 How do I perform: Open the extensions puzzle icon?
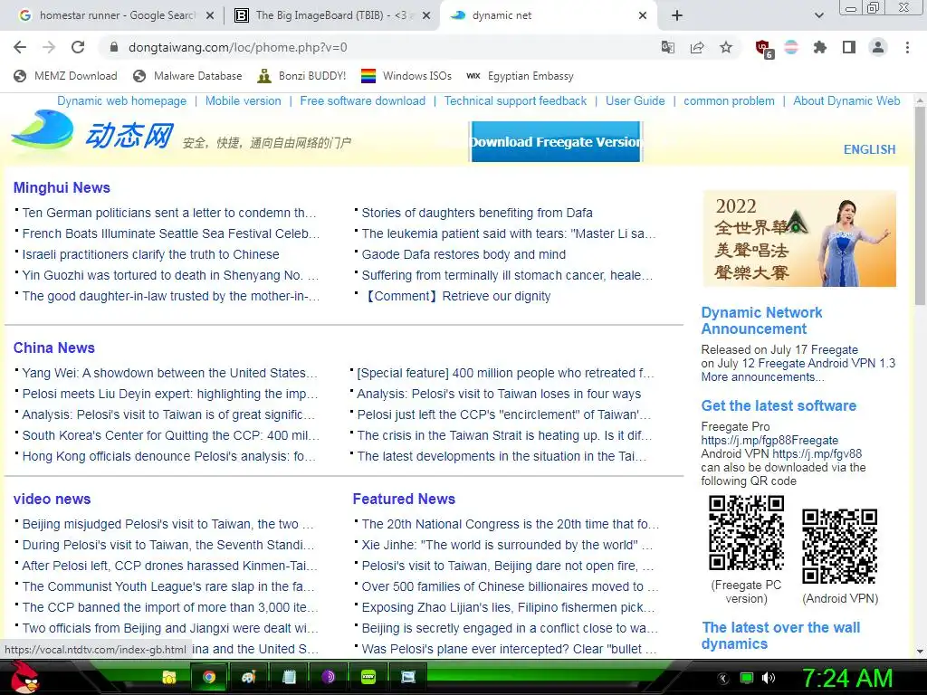point(820,47)
